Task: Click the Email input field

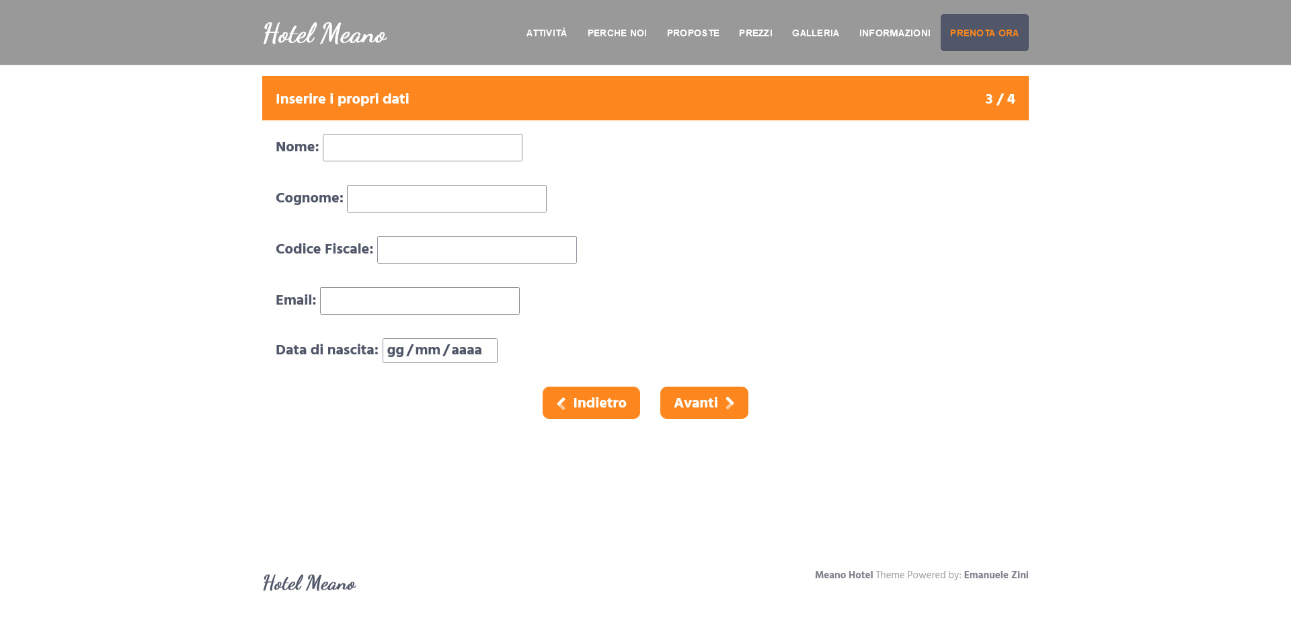Action: pos(420,301)
